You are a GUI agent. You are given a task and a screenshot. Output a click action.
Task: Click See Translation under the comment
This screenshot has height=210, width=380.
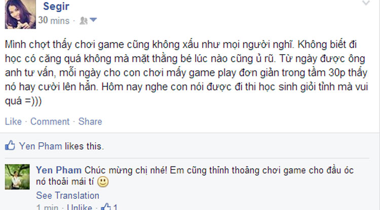(x=67, y=195)
